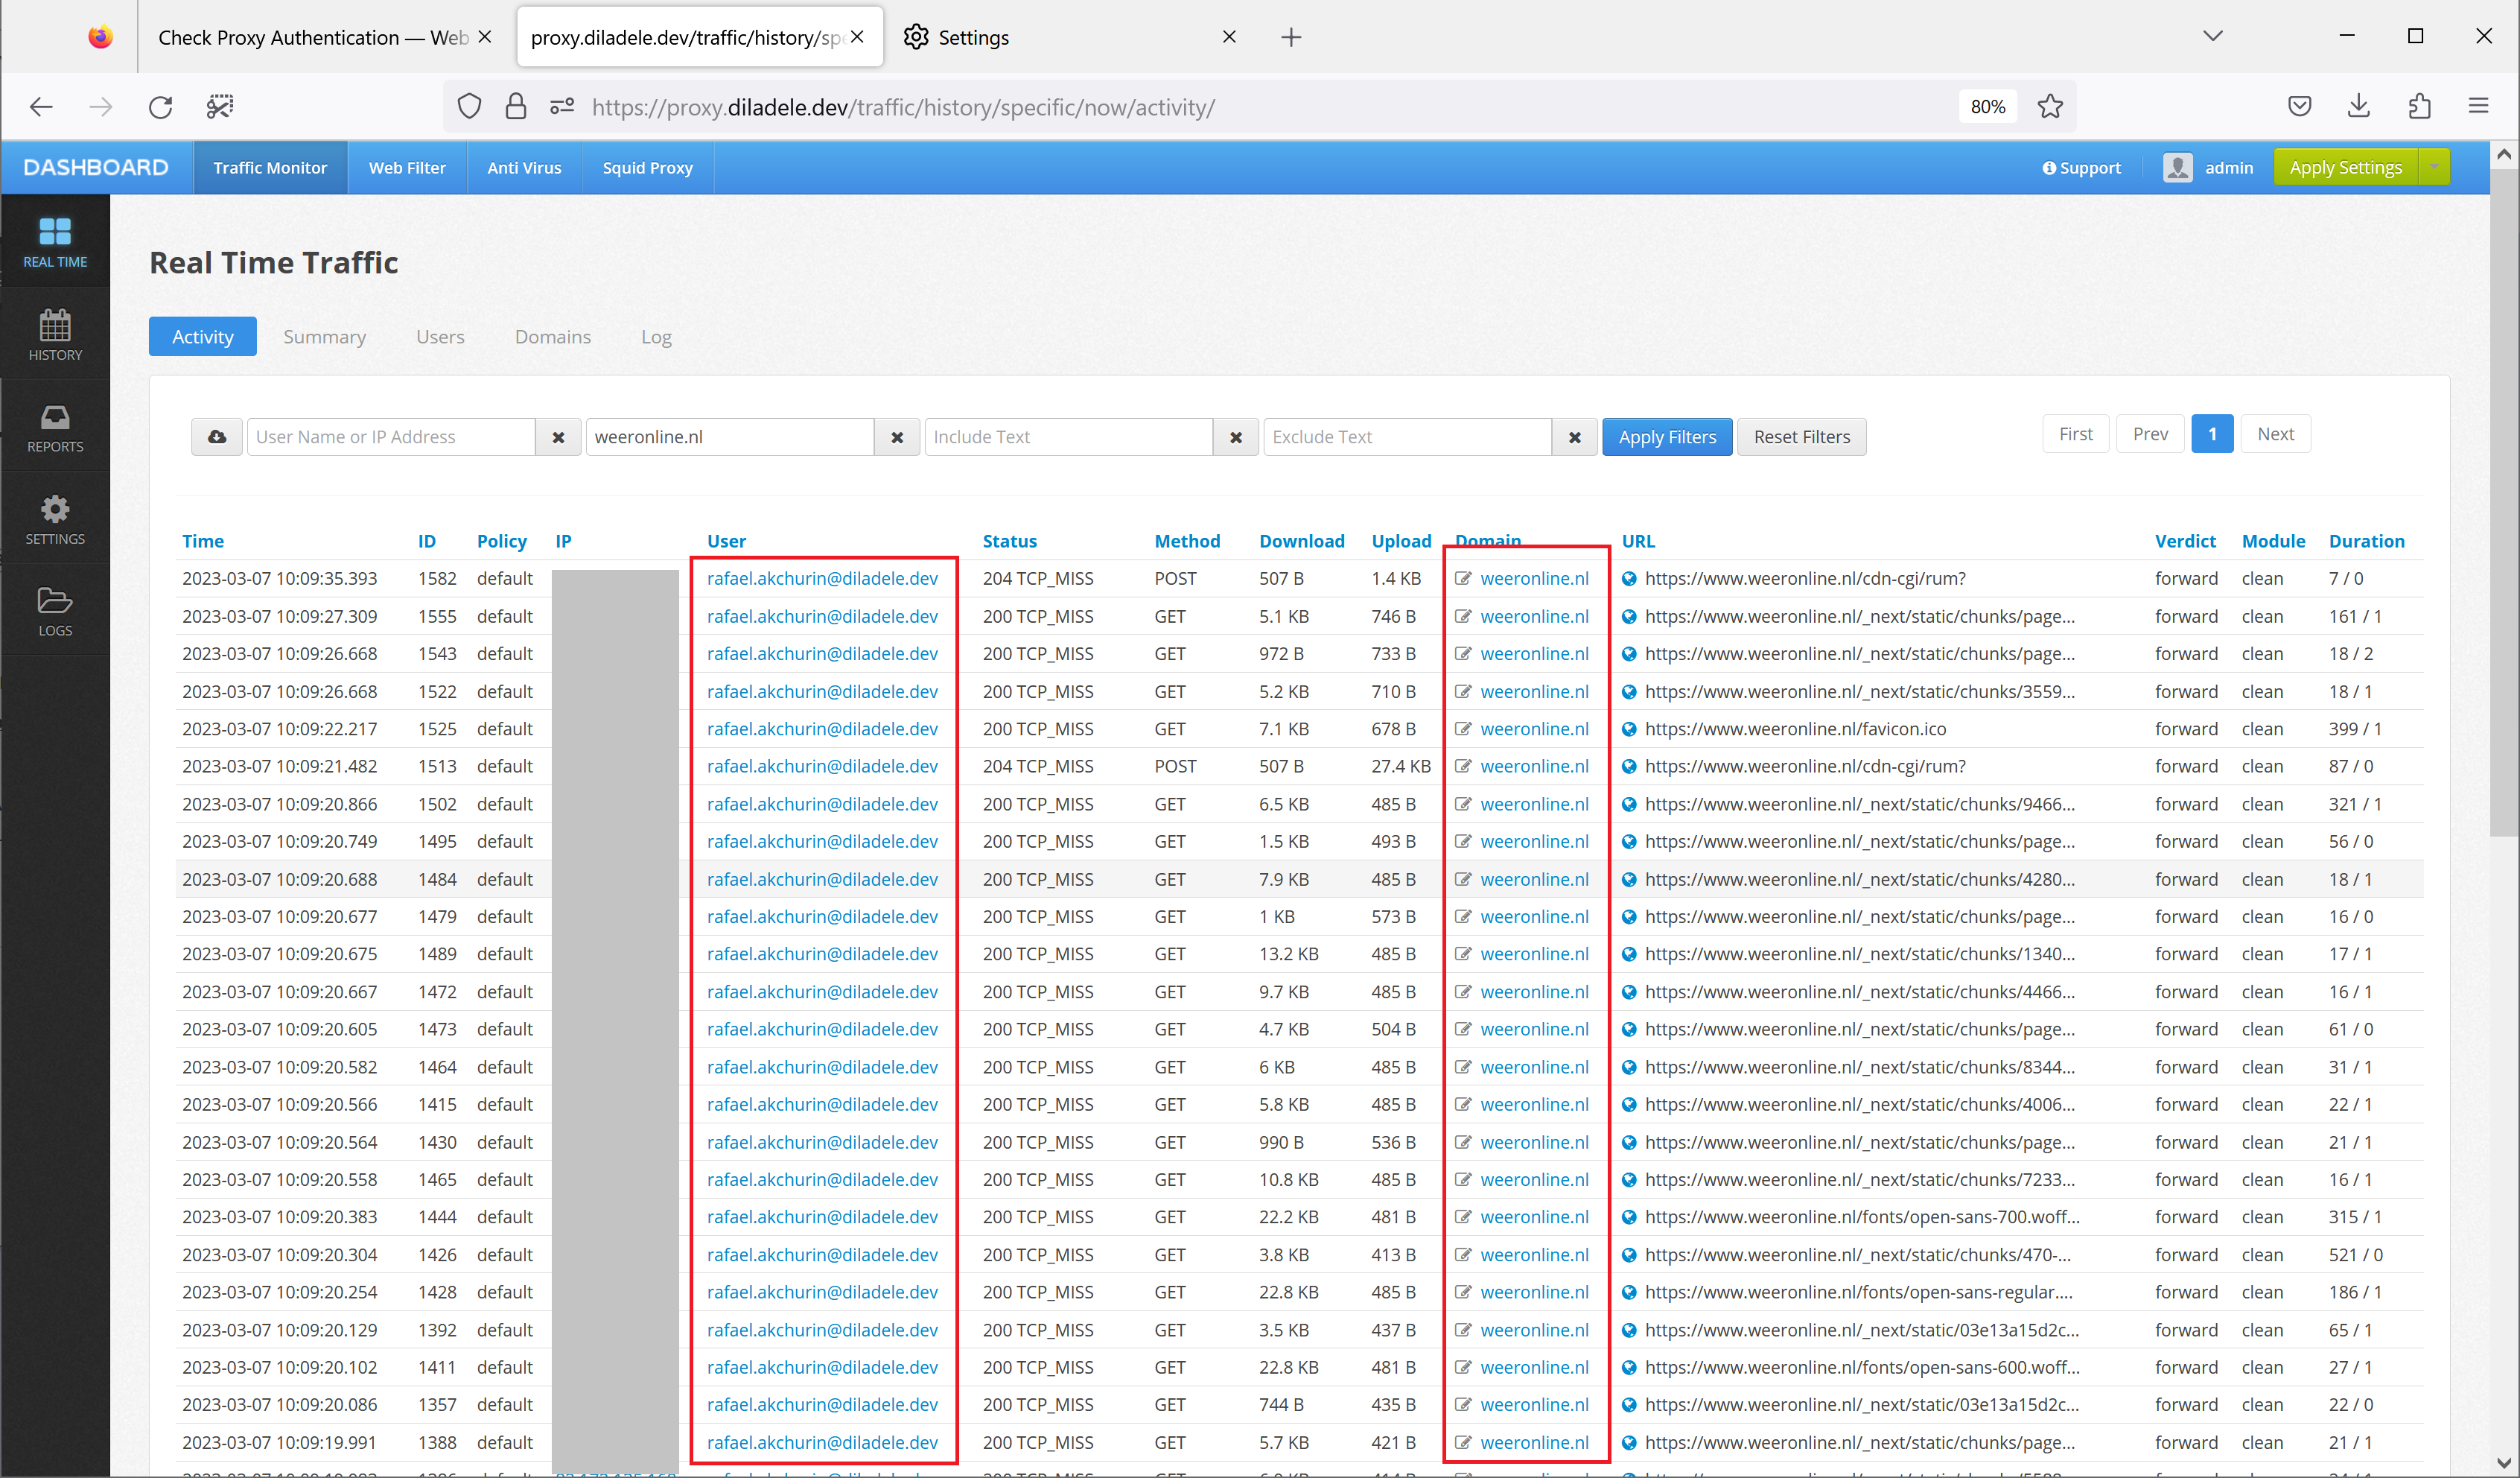Click the globe icon in row ID 1513
The width and height of the screenshot is (2520, 1478).
pyautogui.click(x=1629, y=767)
